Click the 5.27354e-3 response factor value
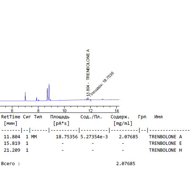This screenshot has width=195, height=176. 94,137
